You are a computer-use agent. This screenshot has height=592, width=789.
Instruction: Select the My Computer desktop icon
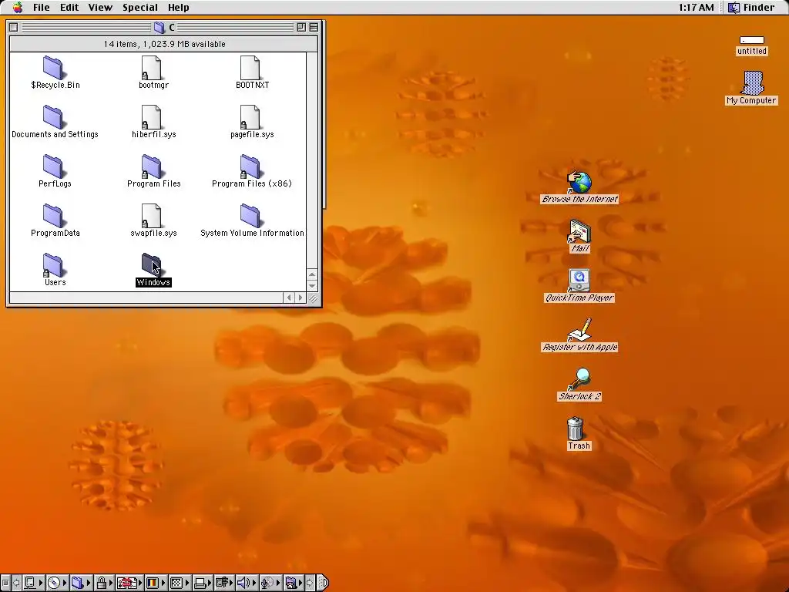[x=751, y=88]
